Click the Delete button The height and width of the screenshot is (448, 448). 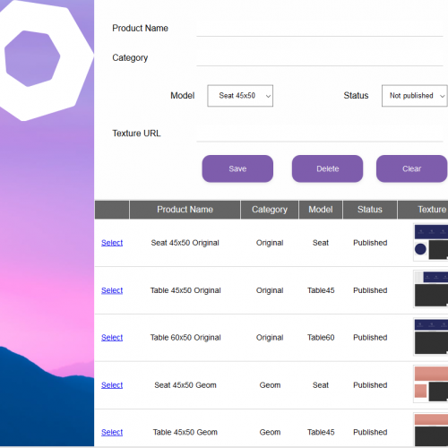(x=327, y=168)
